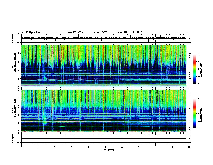This screenshot has height=165, width=213.
Task: Click the "ch.3(V)" axis label
Action: pyautogui.click(x=13, y=138)
